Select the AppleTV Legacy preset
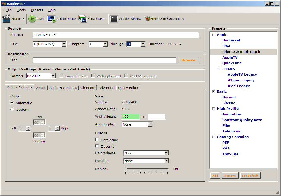 tap(242, 74)
